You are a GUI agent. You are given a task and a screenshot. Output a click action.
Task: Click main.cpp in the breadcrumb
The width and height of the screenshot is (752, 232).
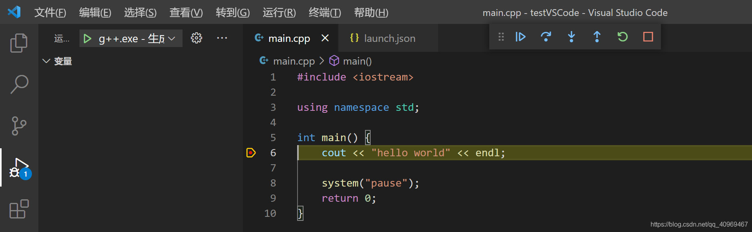point(294,61)
